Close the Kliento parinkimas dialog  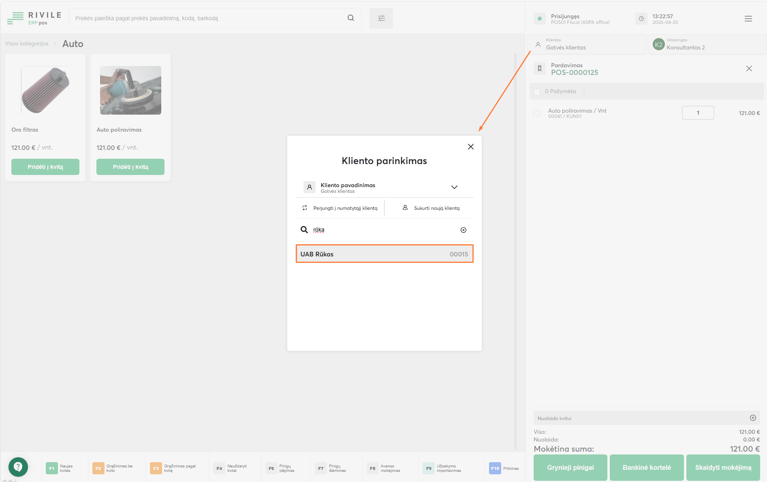(x=470, y=147)
